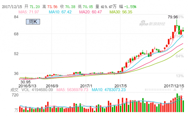Click the 84 price axis label
Screen dimensions: 188x118
coord(16,17)
